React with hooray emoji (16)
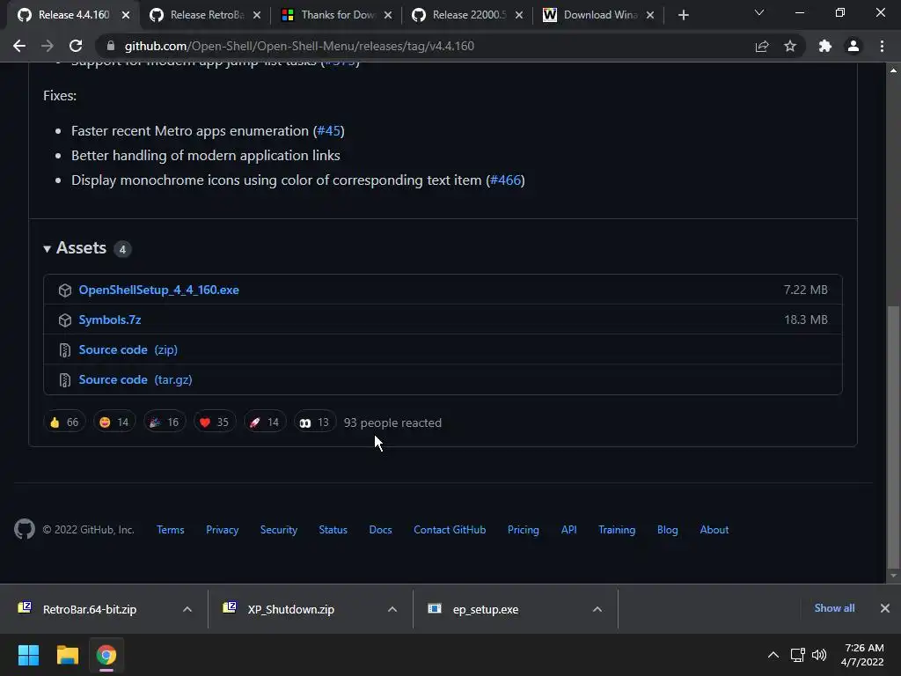Screen dimensions: 901x676 pos(165,422)
